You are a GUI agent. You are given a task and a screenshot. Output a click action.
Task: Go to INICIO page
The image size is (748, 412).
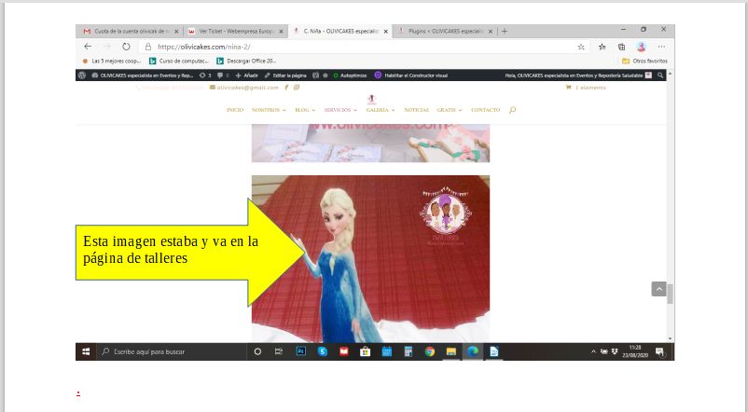235,110
